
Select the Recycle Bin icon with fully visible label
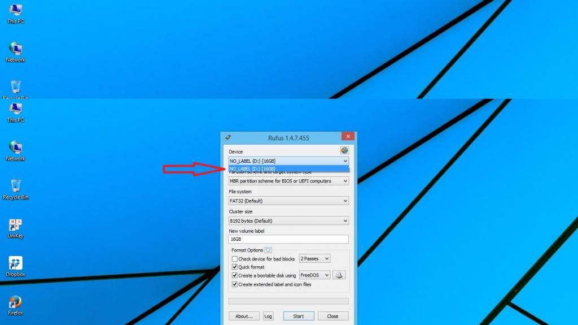(x=15, y=189)
